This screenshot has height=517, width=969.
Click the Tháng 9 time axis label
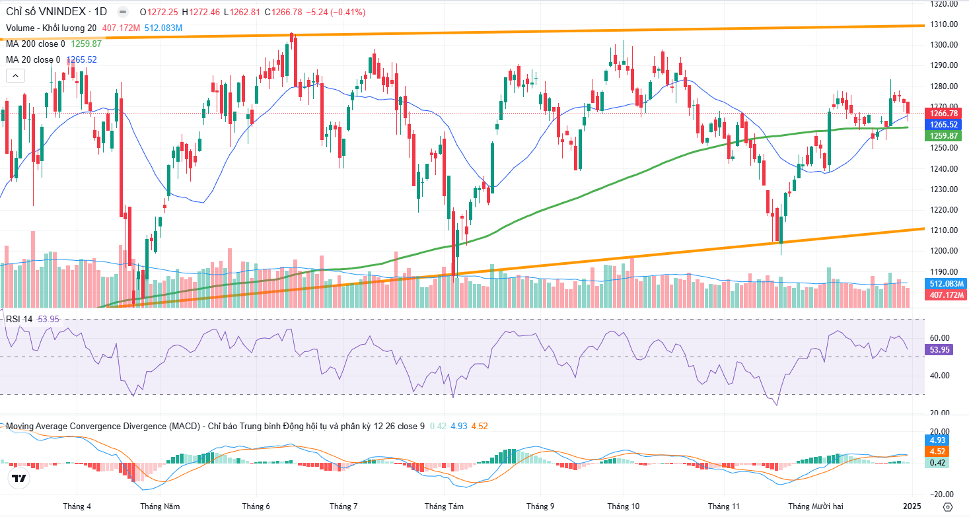pos(541,506)
